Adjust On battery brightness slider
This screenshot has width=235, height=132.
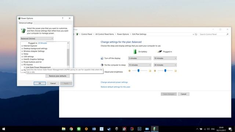pyautogui.click(x=138, y=71)
